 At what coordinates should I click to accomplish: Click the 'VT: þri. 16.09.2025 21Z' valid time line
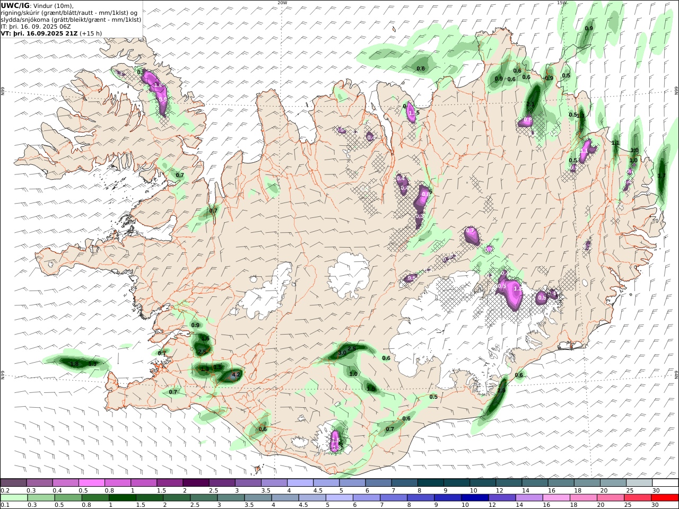(x=39, y=33)
